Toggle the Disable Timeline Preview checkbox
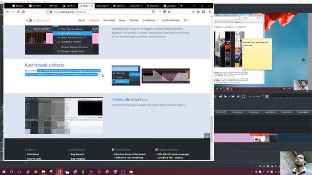The image size is (312, 175). [55, 47]
